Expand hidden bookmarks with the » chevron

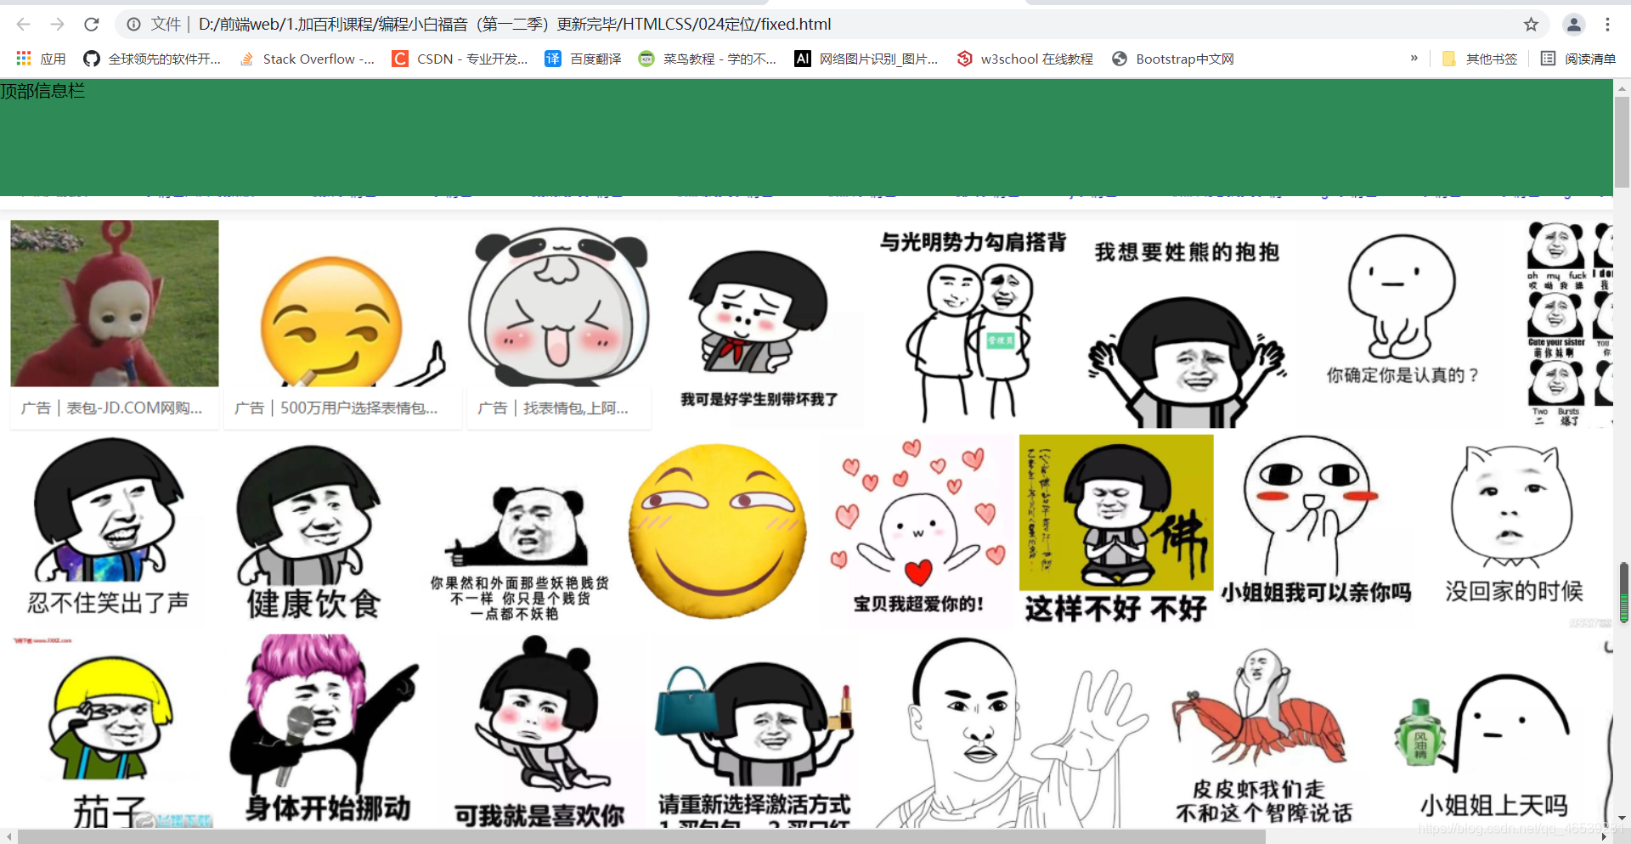[x=1414, y=59]
